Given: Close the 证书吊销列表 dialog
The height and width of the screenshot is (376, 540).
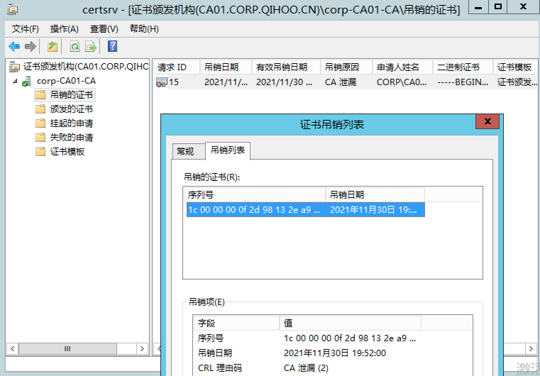Looking at the screenshot, I should click(487, 121).
